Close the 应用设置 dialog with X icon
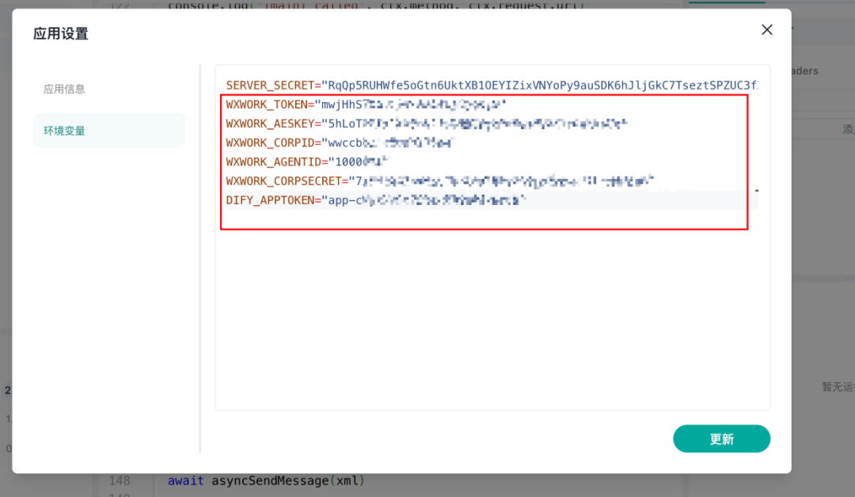The width and height of the screenshot is (855, 497). (x=766, y=30)
